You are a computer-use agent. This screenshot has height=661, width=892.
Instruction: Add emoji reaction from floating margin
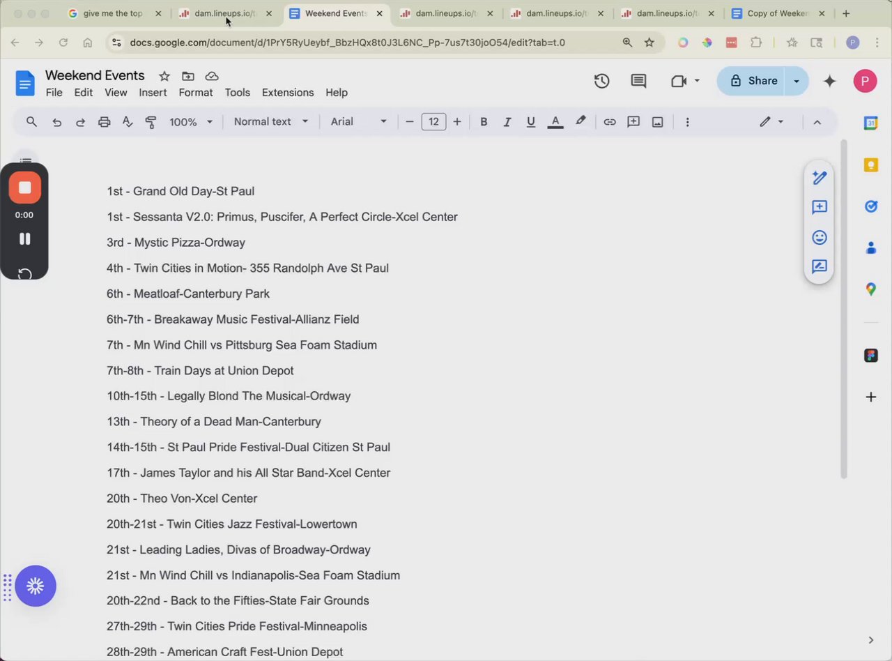tap(820, 237)
